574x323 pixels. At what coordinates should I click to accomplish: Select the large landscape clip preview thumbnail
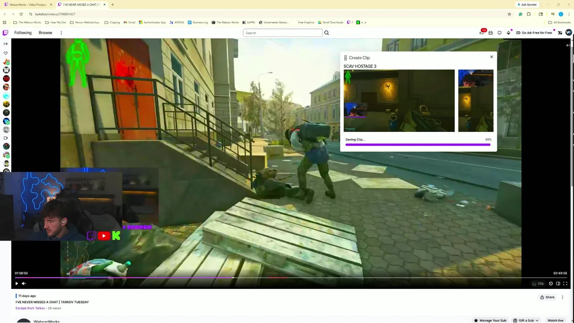399,100
